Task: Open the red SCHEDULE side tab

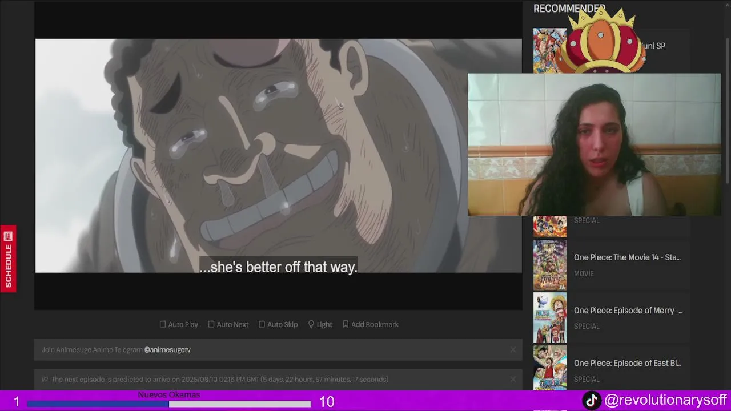Action: [8, 259]
